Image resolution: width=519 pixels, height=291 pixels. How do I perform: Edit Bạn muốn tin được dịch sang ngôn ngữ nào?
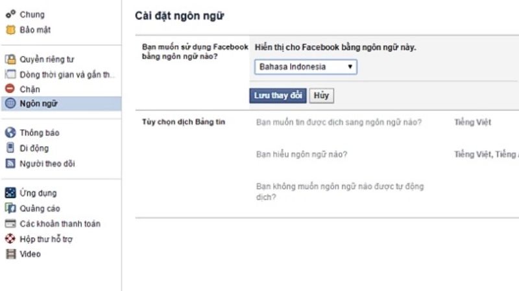pyautogui.click(x=339, y=122)
